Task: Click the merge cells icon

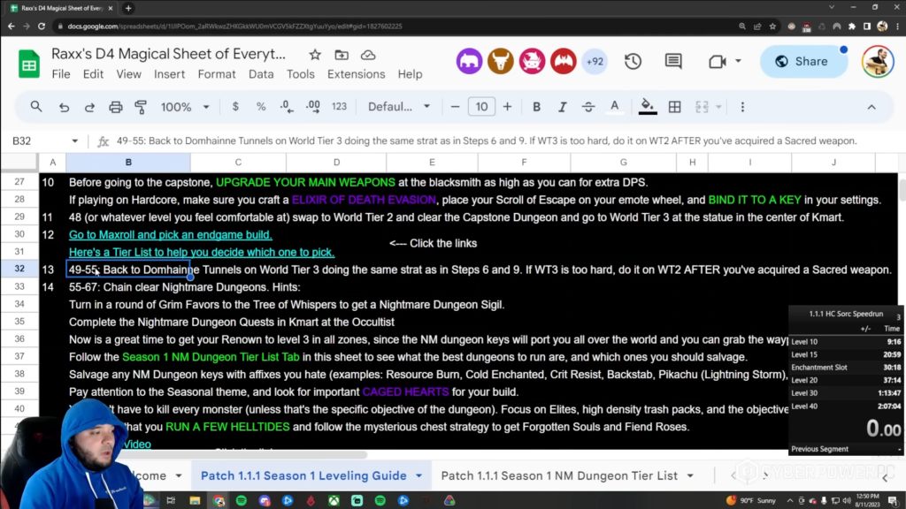Action: [x=702, y=107]
